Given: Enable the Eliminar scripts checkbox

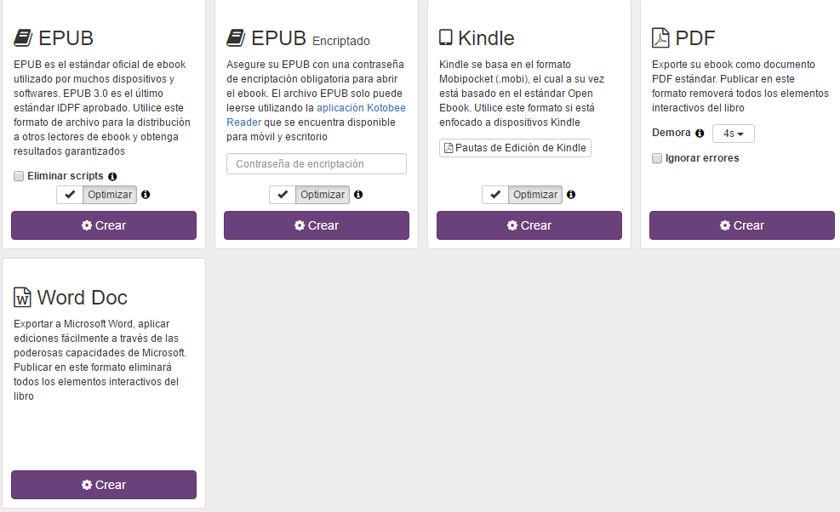Looking at the screenshot, I should point(19,176).
